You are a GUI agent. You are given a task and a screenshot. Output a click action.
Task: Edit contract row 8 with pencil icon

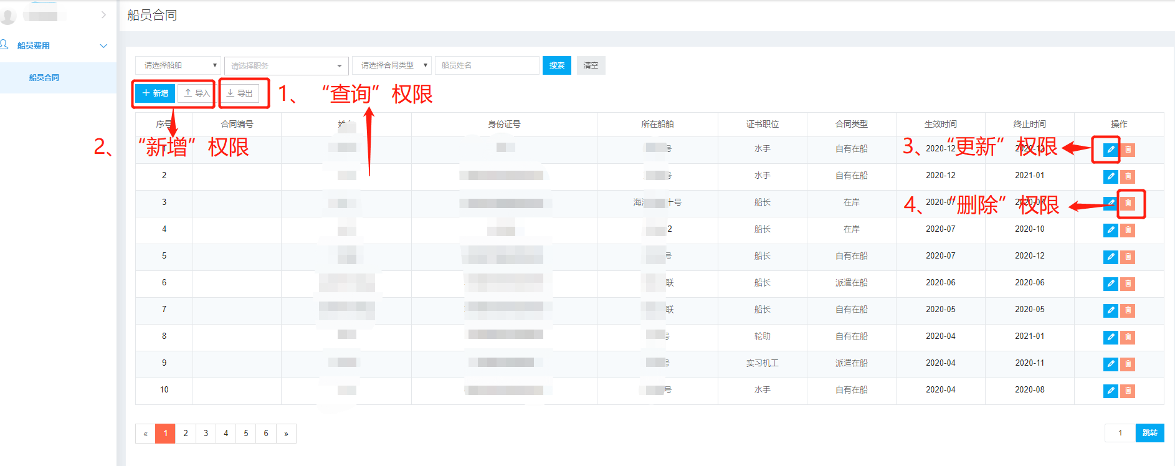(x=1110, y=337)
